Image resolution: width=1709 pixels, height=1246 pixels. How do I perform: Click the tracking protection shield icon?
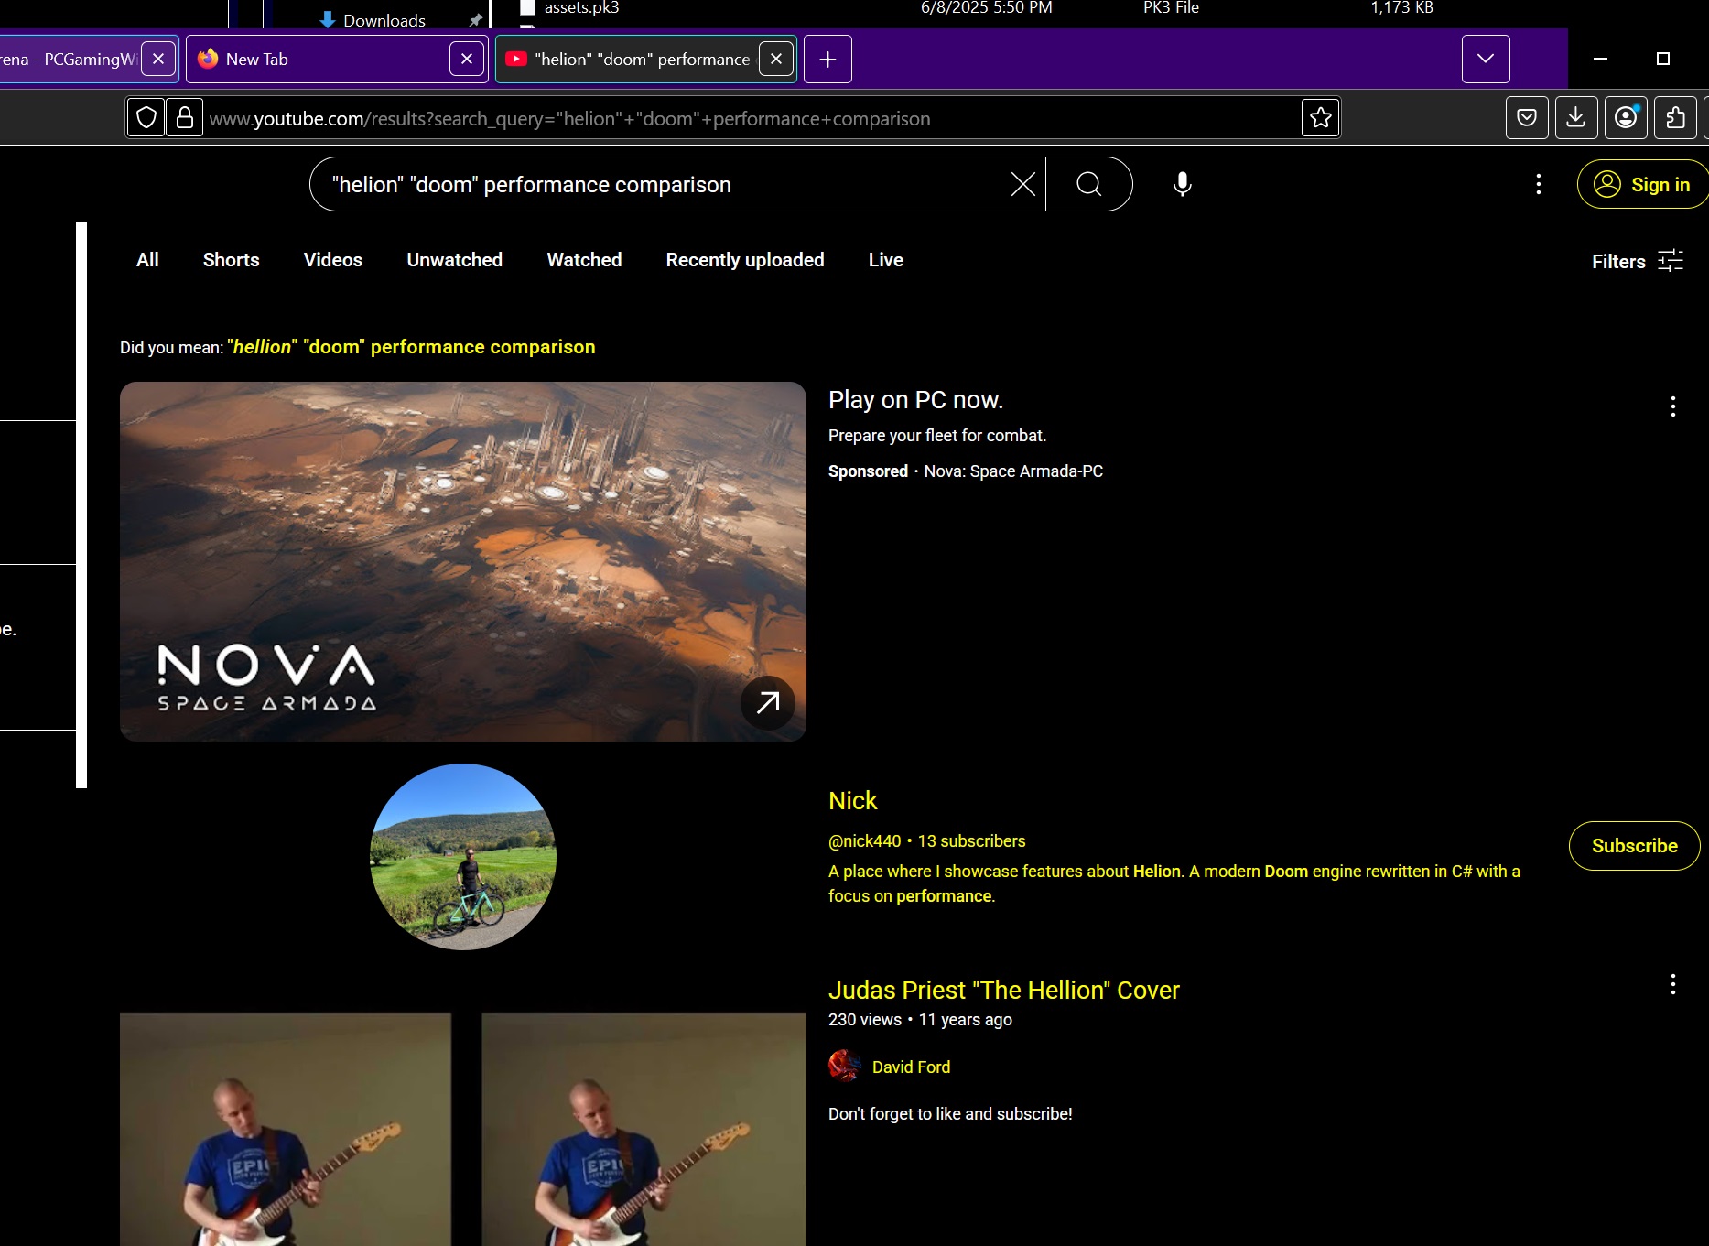(x=146, y=118)
